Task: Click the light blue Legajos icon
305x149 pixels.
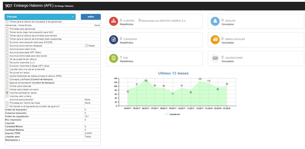Action: click(x=215, y=21)
